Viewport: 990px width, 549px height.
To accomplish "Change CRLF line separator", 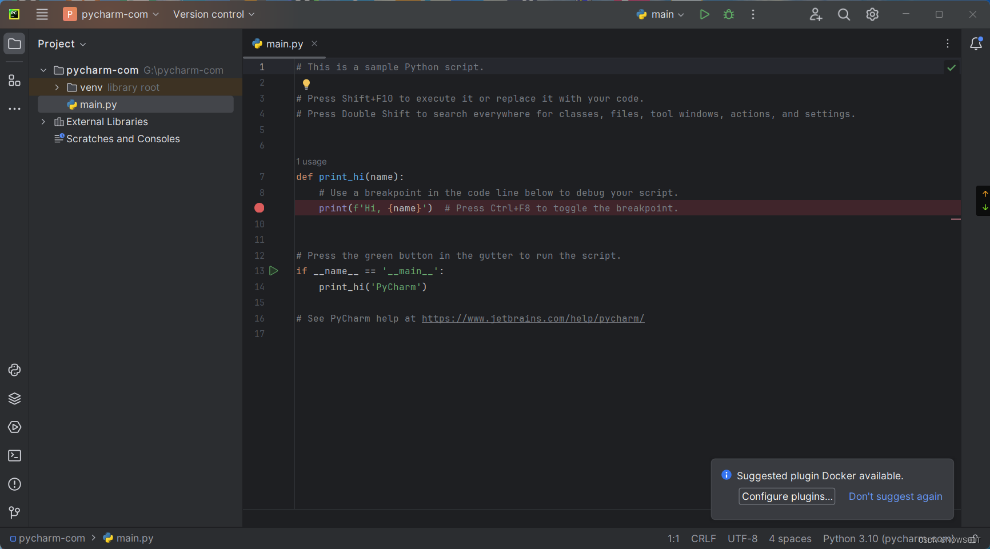I will (703, 539).
